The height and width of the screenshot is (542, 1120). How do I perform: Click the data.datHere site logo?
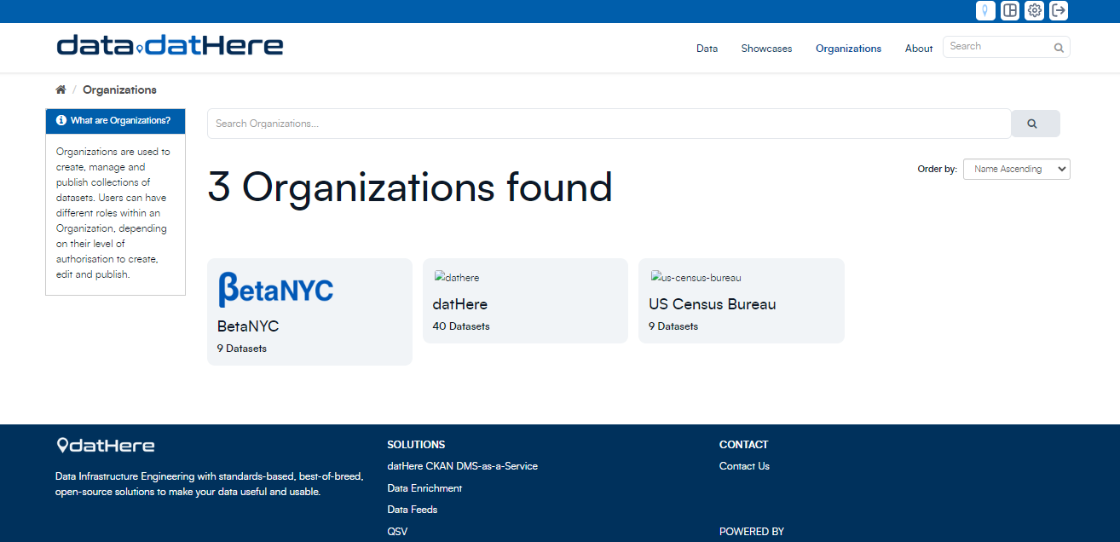tap(170, 45)
